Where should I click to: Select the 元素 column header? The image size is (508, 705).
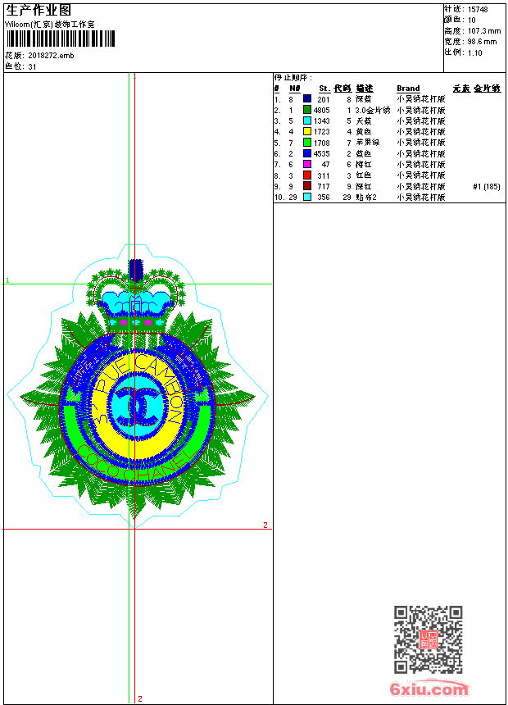[x=461, y=89]
